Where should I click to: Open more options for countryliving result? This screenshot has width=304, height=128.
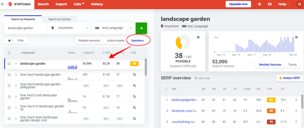point(296,122)
